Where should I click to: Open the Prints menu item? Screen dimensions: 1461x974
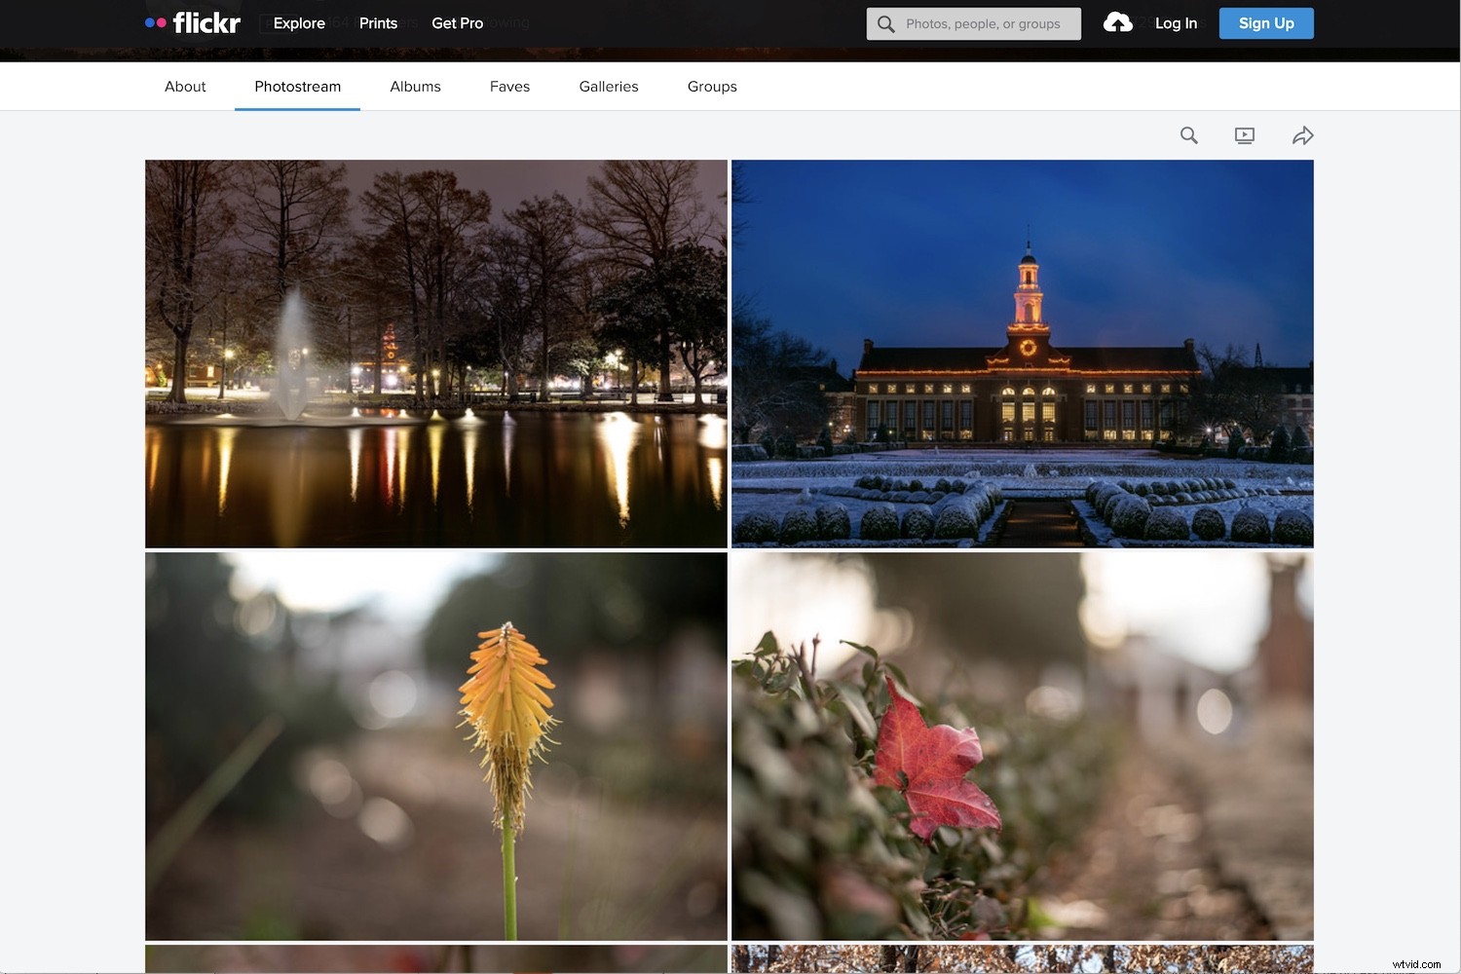(x=378, y=22)
